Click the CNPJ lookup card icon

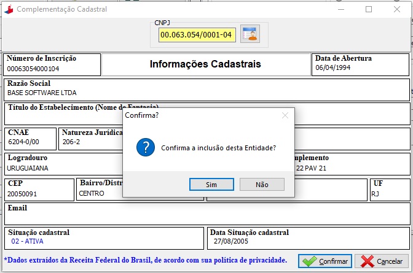[250, 34]
